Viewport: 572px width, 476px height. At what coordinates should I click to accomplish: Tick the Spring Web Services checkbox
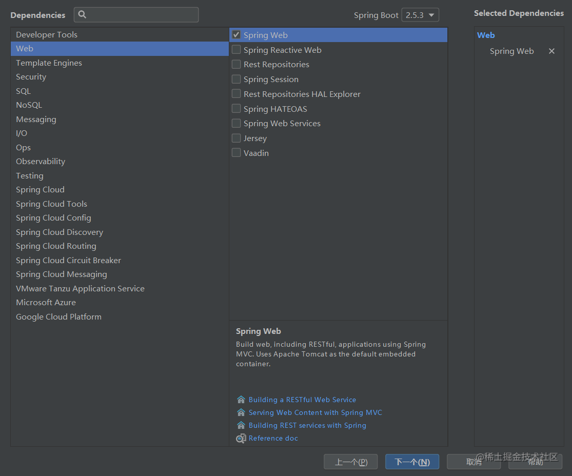(236, 123)
